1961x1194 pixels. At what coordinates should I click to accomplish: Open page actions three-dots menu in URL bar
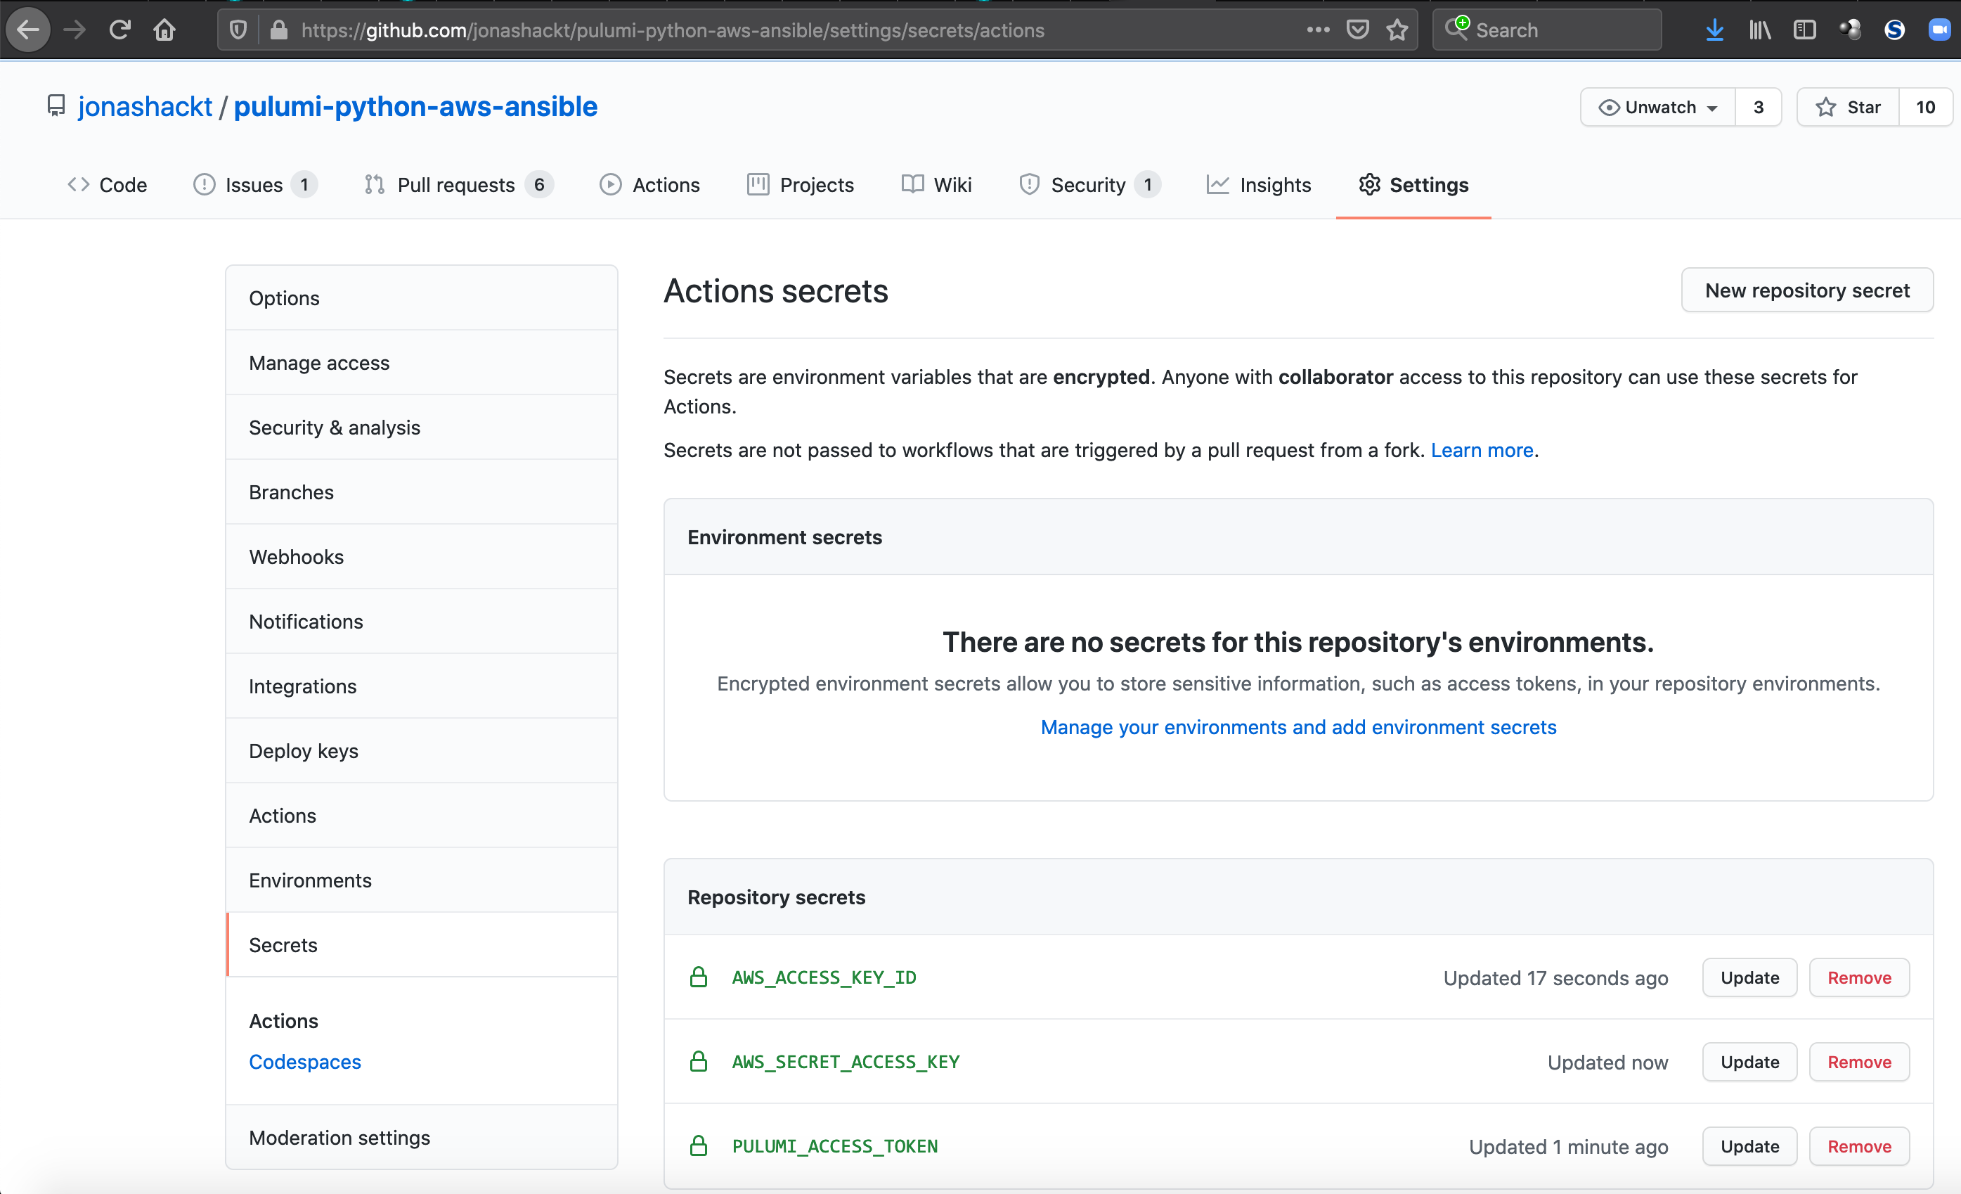pyautogui.click(x=1318, y=30)
